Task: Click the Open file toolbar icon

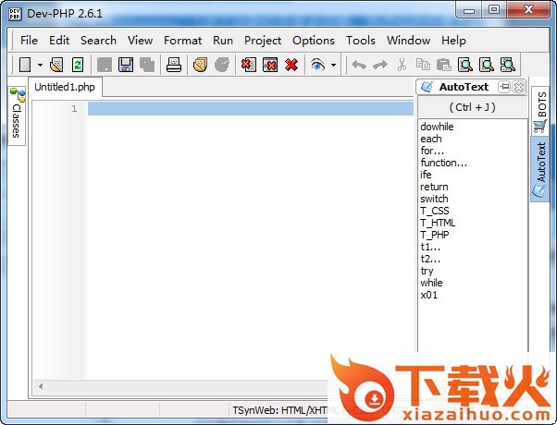Action: point(56,65)
